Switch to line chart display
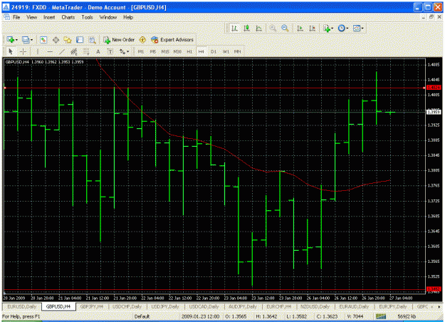The image size is (445, 322). click(259, 28)
